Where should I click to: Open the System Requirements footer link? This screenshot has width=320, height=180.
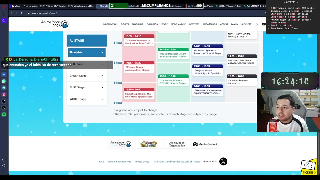point(119,162)
